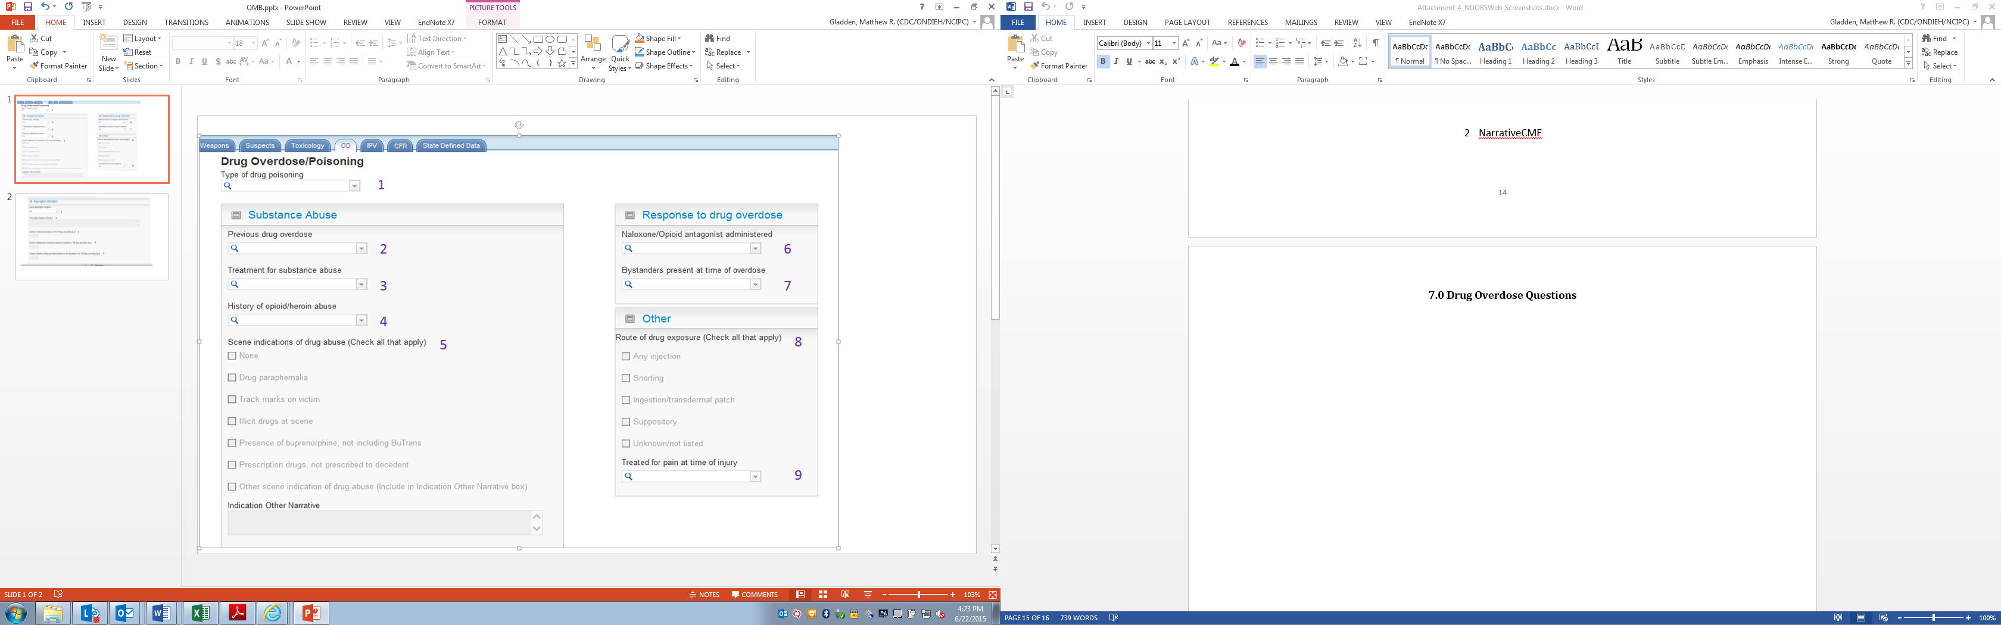The height and width of the screenshot is (625, 2001).
Task: Click the NOTES button in status bar
Action: 705,595
